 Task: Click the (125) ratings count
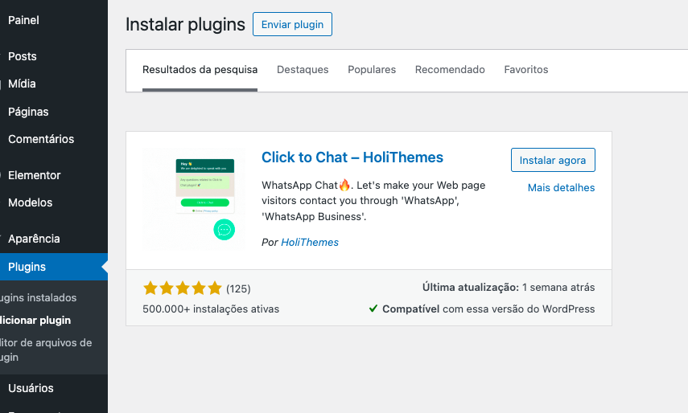click(238, 288)
